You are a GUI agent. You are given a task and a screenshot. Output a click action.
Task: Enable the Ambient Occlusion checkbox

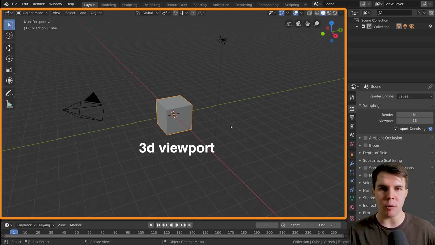(x=365, y=138)
